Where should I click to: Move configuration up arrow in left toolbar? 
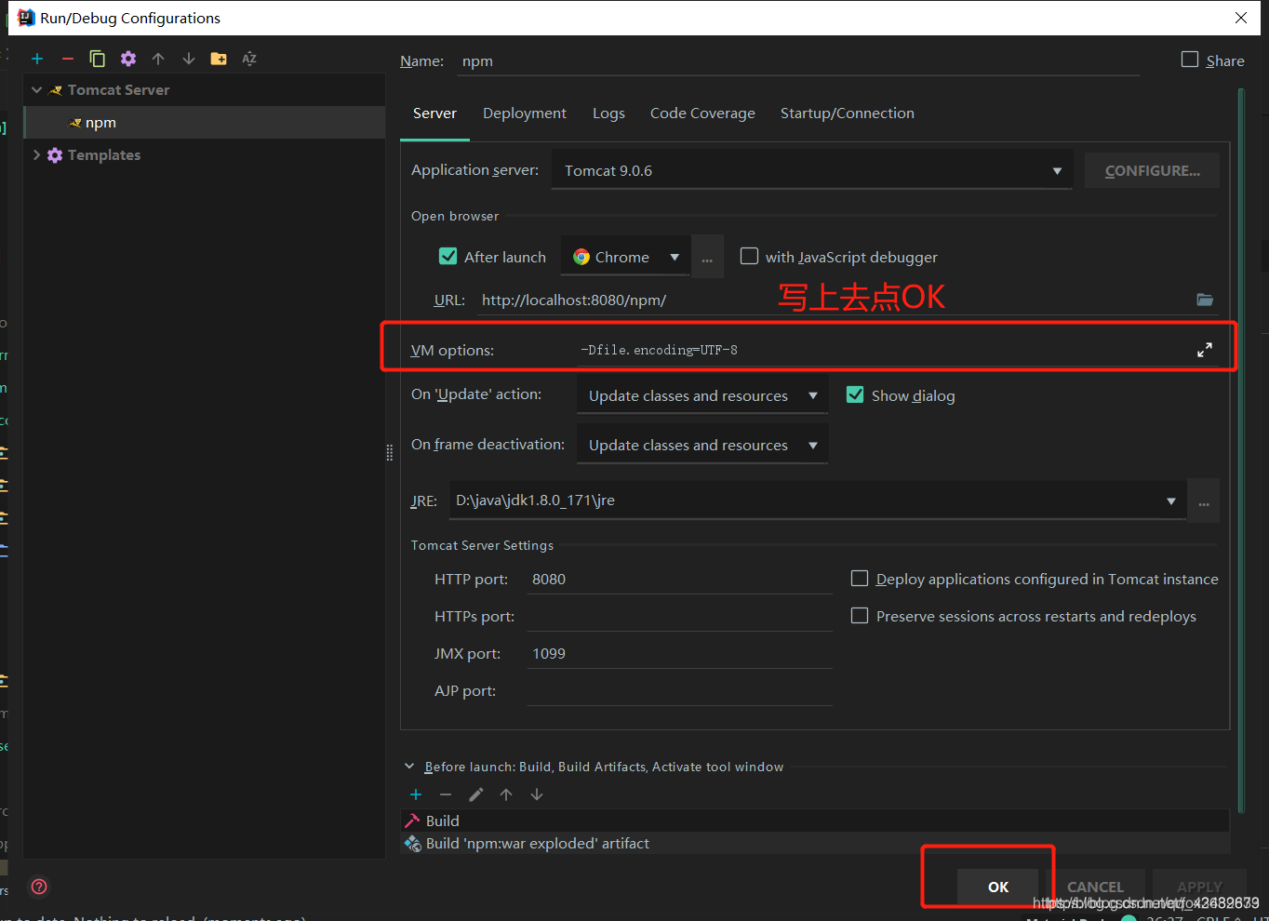158,59
